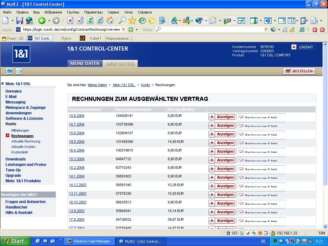
Task: Open the dropdown arrow beside New page icon
Action: pos(12,20)
